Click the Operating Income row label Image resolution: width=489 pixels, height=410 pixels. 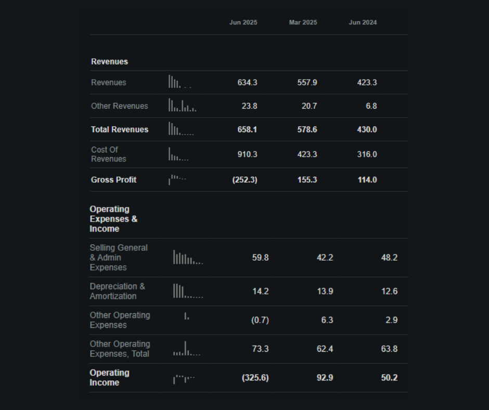tap(109, 378)
